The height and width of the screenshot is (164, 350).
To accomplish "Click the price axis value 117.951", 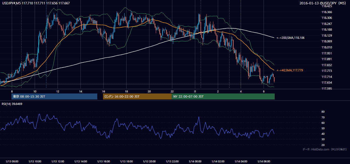I will [327, 53].
